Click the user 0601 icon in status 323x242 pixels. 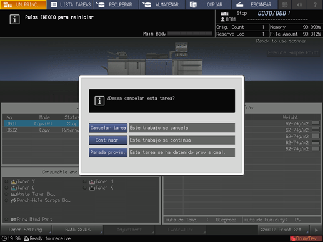(222, 19)
